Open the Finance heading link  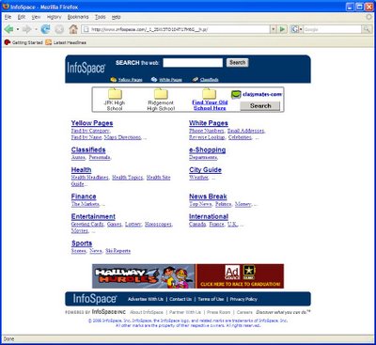pyautogui.click(x=84, y=196)
